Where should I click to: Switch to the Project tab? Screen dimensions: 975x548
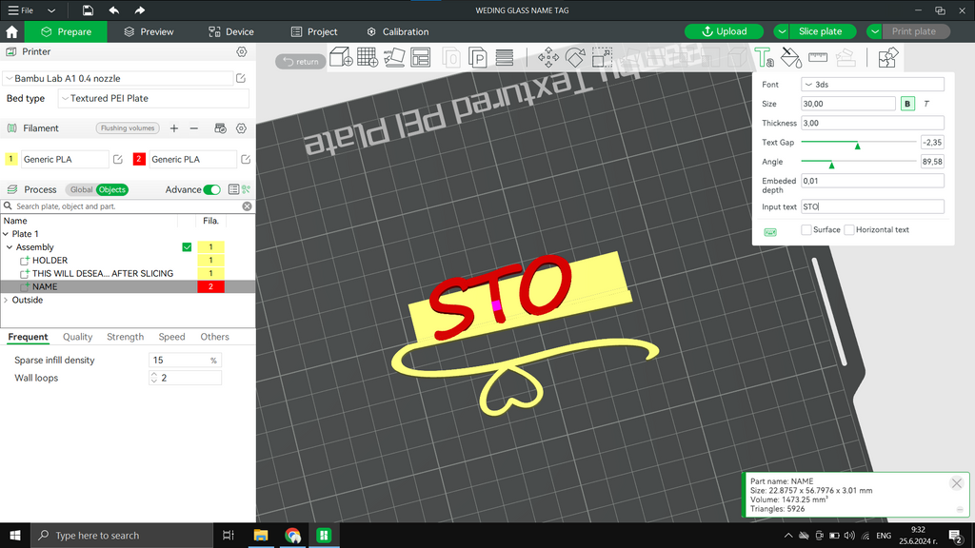314,31
